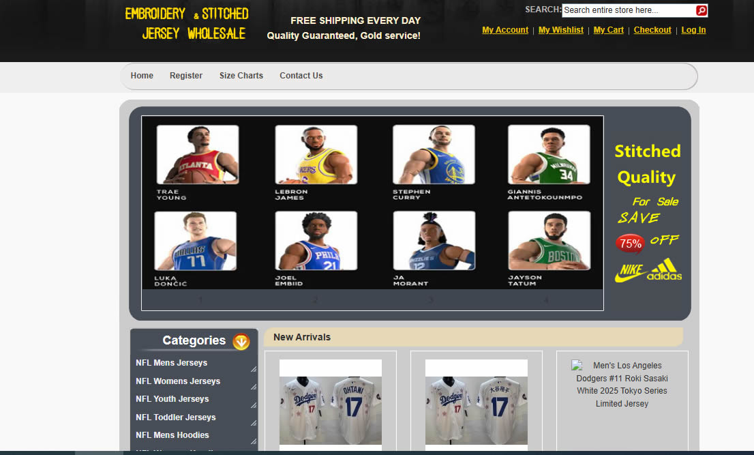Image resolution: width=754 pixels, height=455 pixels.
Task: Proceed to Checkout link
Action: point(652,30)
